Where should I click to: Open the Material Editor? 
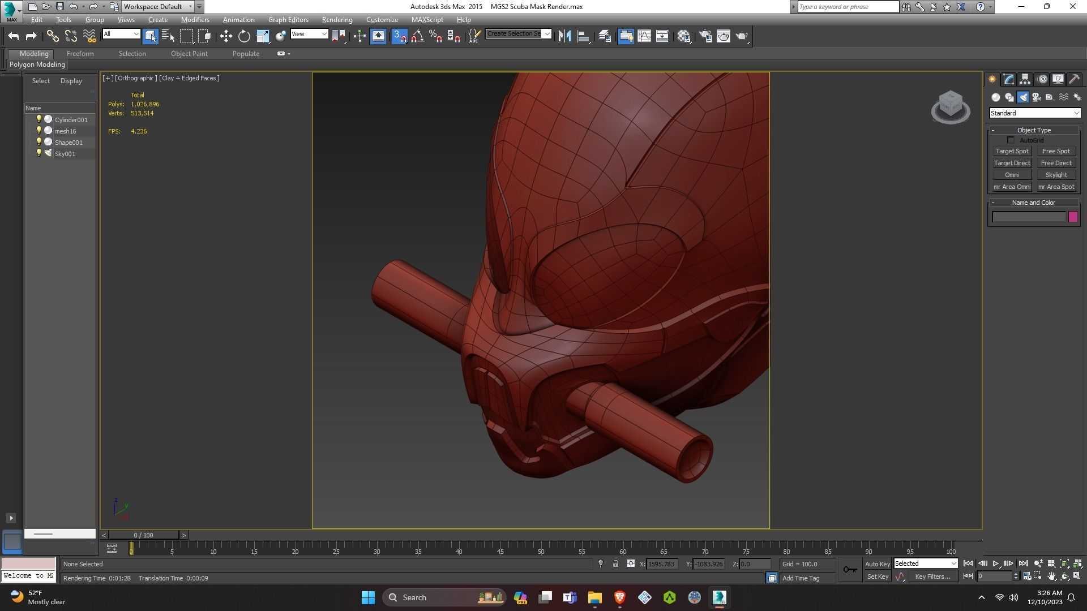point(684,36)
